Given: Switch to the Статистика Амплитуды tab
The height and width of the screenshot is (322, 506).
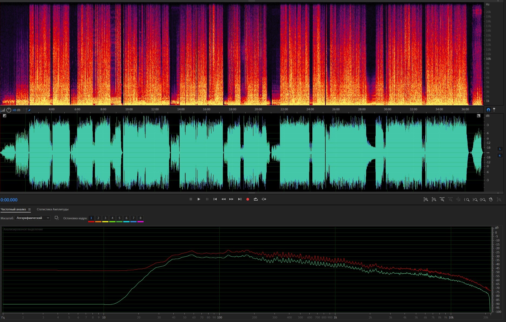Looking at the screenshot, I should click(x=52, y=209).
